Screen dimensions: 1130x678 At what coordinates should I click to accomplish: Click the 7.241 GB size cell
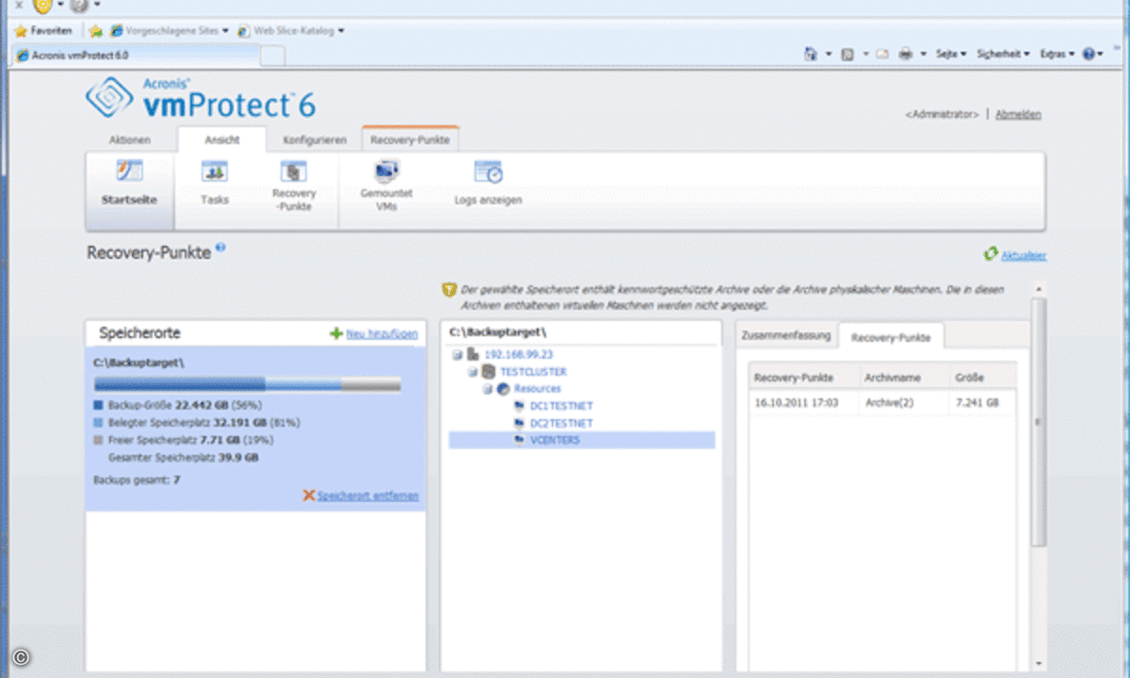tap(977, 402)
